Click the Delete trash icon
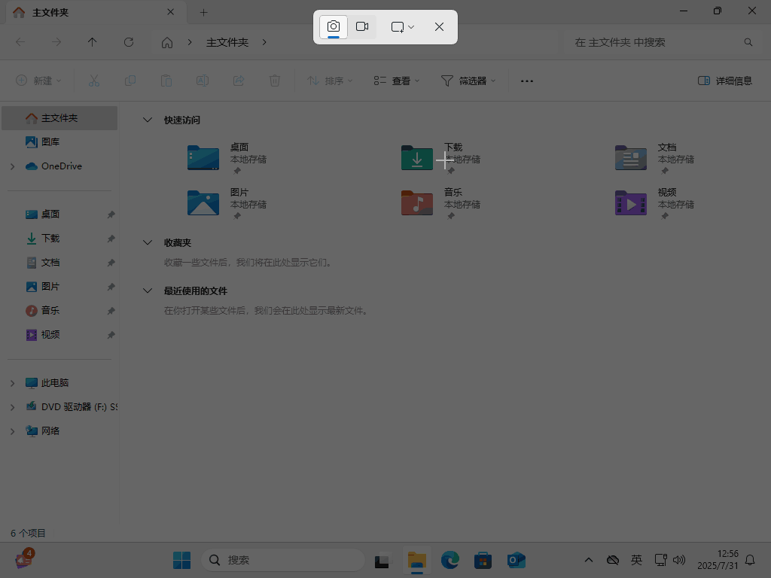The image size is (771, 578). (275, 81)
